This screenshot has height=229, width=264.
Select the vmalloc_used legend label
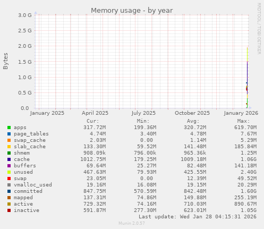click(33, 185)
